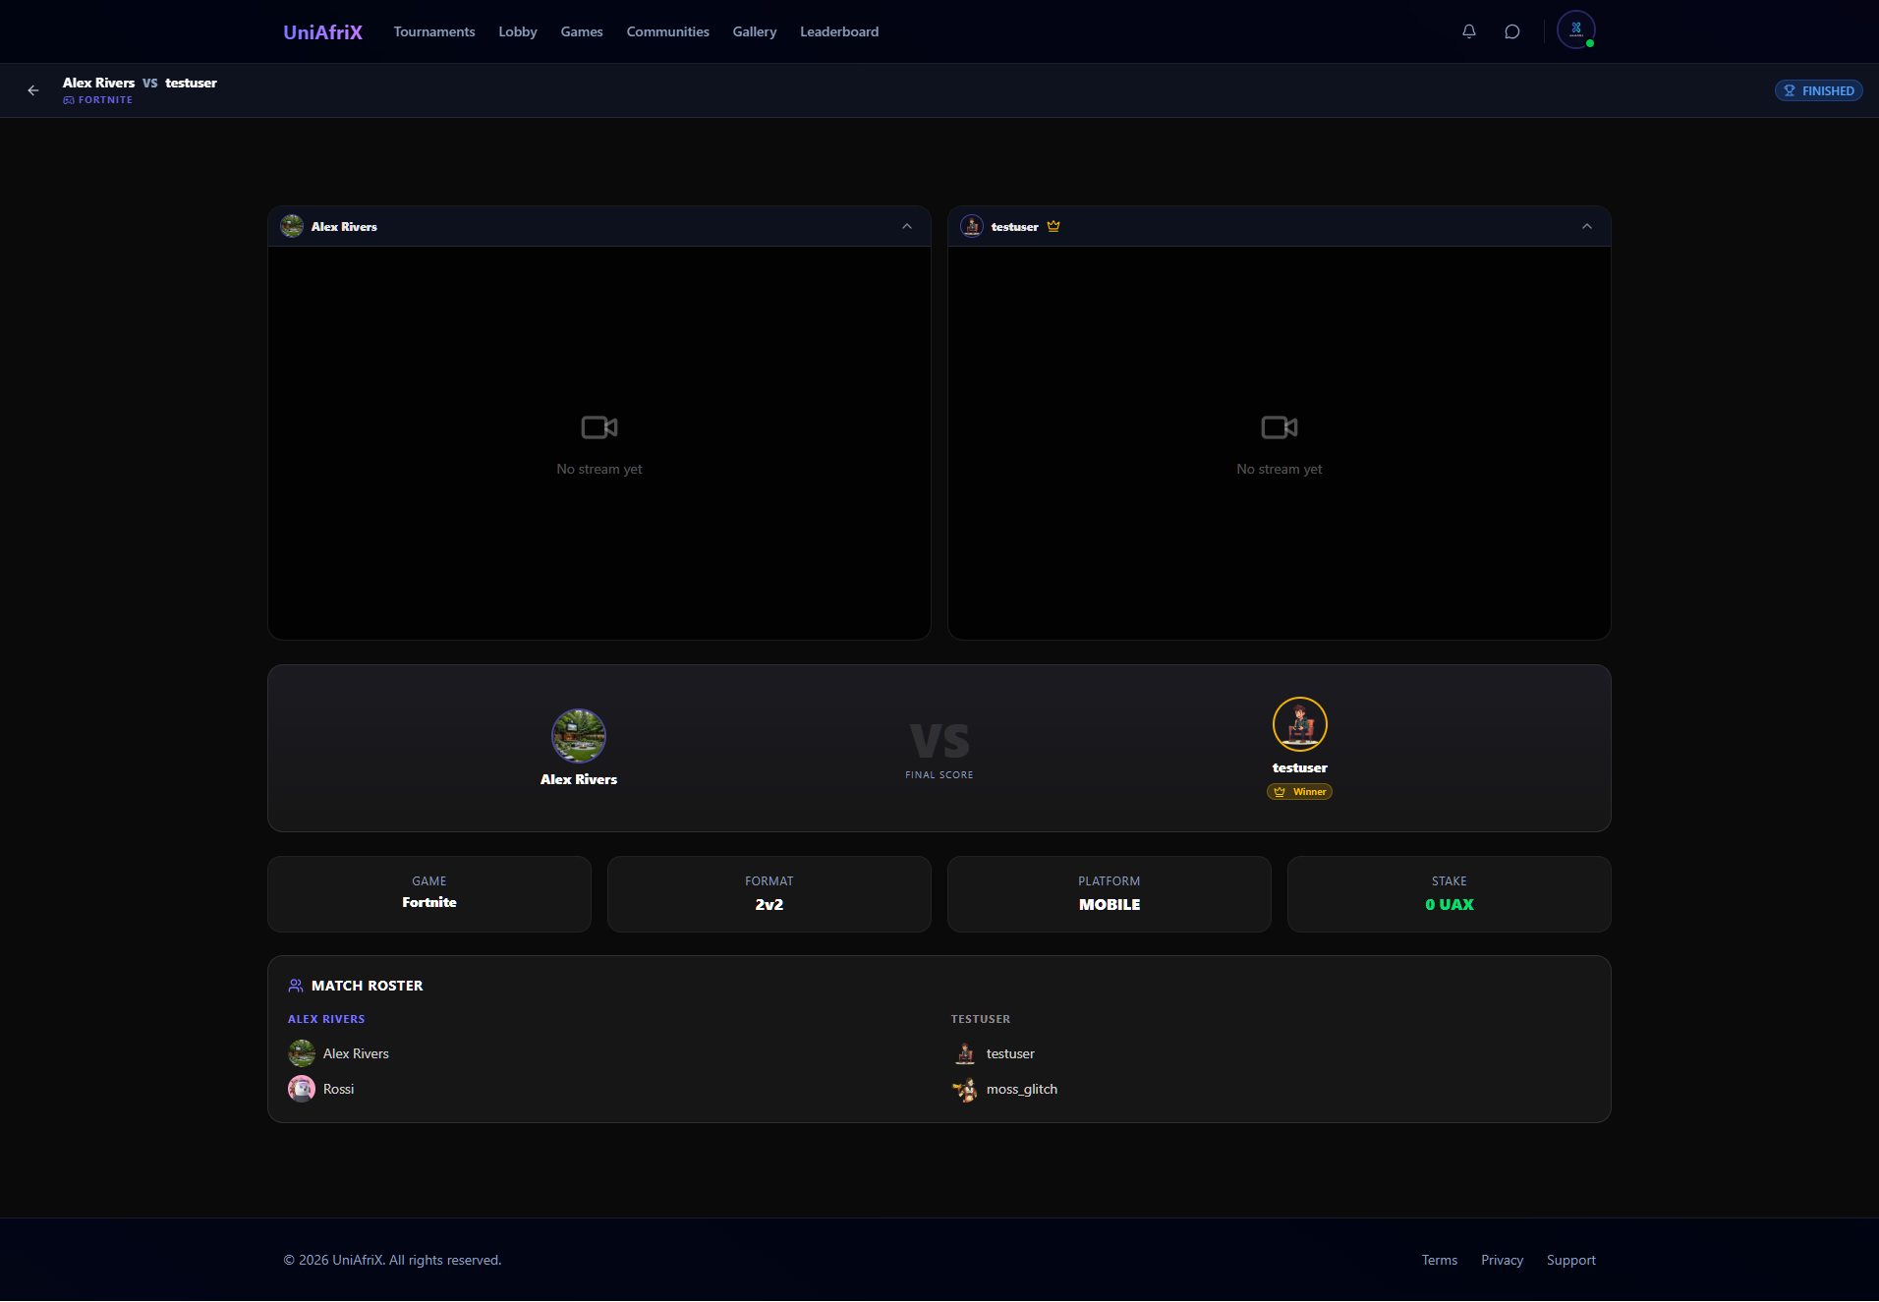Click the GAME Fortnite card
Screen dimensions: 1879x1302
tap(429, 894)
